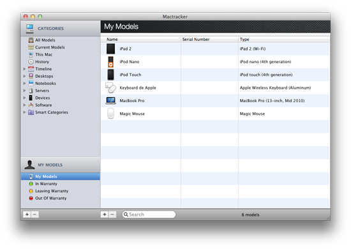This screenshot has height=249, width=351.
Task: Remove category with sidebar minus button
Action: point(34,215)
